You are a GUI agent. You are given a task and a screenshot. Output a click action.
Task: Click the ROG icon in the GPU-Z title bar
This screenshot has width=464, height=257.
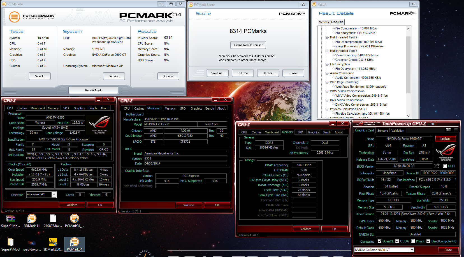(359, 124)
